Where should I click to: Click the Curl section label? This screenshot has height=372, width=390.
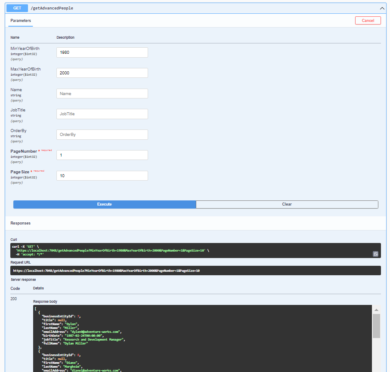[14, 240]
